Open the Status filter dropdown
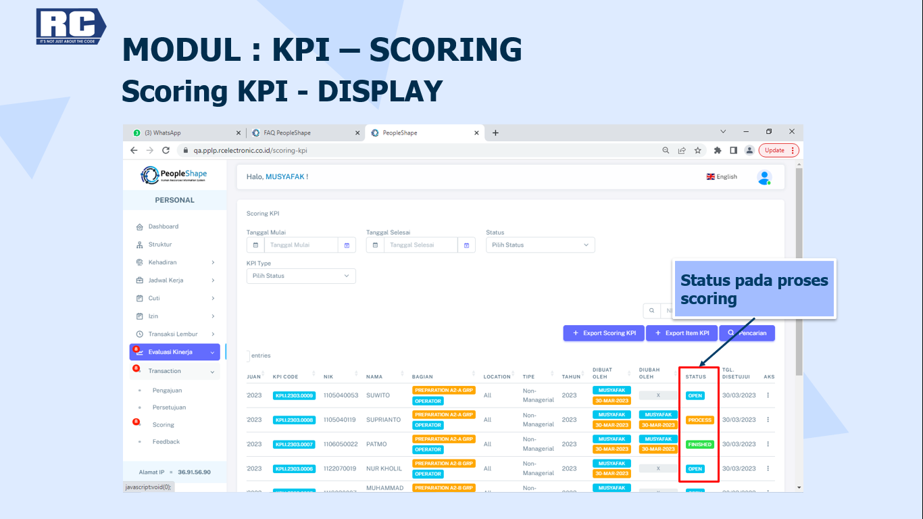923x519 pixels. (x=540, y=245)
